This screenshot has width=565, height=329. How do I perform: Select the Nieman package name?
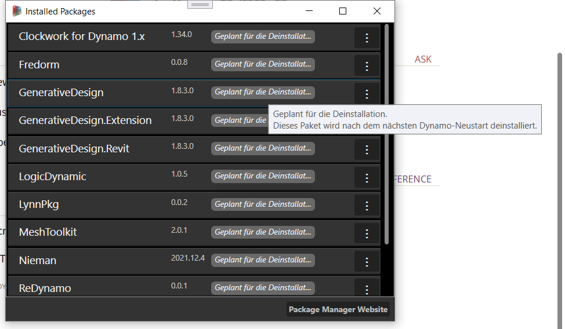click(x=38, y=261)
